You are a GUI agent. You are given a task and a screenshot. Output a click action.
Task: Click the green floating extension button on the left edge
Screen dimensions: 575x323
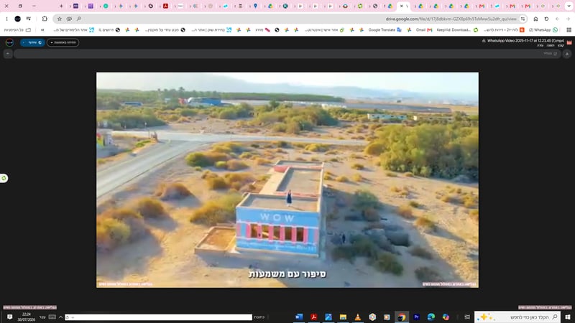coord(4,178)
